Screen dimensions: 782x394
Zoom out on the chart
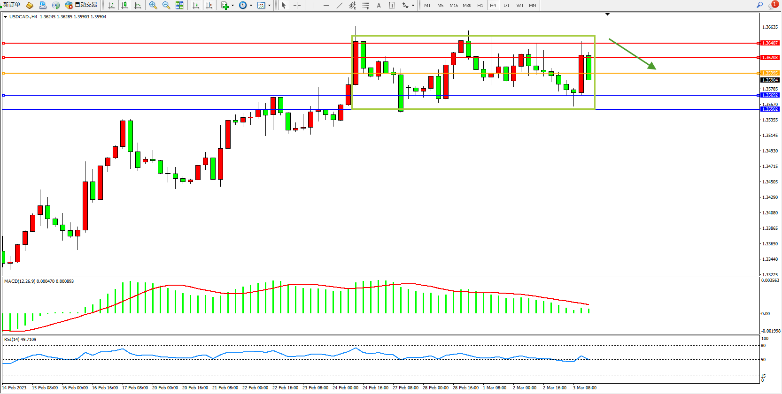[x=166, y=5]
